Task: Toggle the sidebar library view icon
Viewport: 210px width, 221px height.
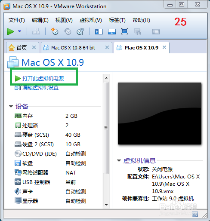Action: click(99, 31)
